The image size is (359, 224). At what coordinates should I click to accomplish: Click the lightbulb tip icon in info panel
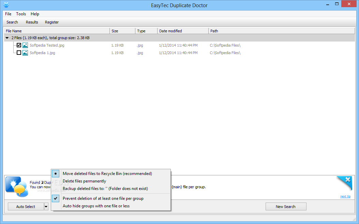tap(17, 187)
